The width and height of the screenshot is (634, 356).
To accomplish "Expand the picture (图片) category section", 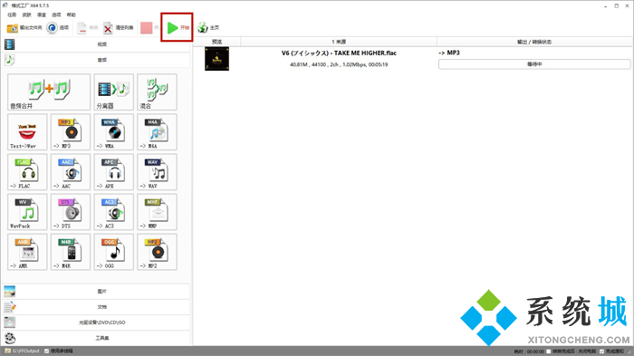I will [x=96, y=292].
